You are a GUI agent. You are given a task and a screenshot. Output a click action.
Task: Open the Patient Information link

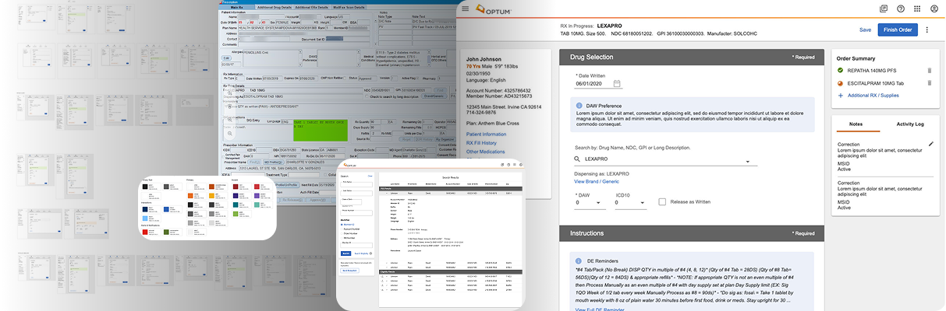[486, 135]
